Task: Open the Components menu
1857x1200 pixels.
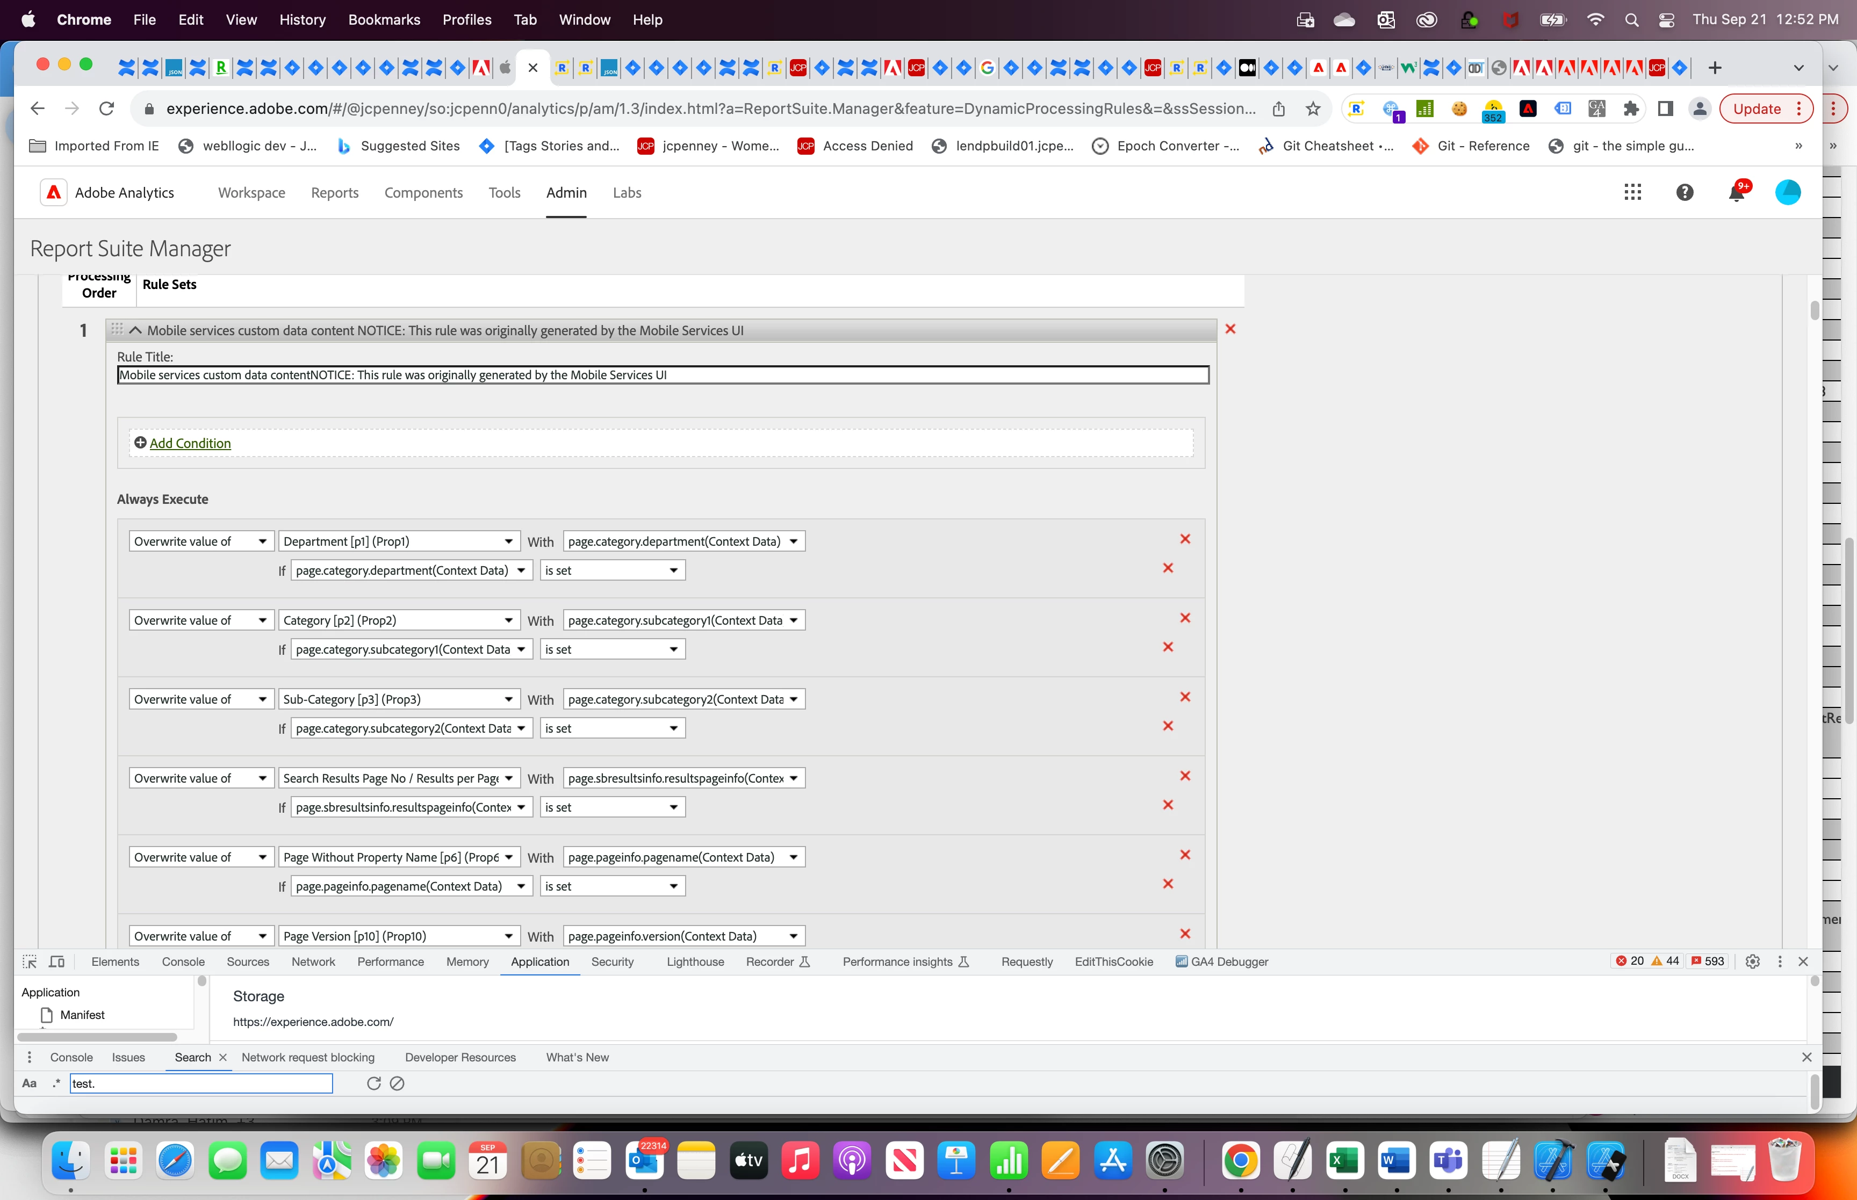Action: point(423,192)
